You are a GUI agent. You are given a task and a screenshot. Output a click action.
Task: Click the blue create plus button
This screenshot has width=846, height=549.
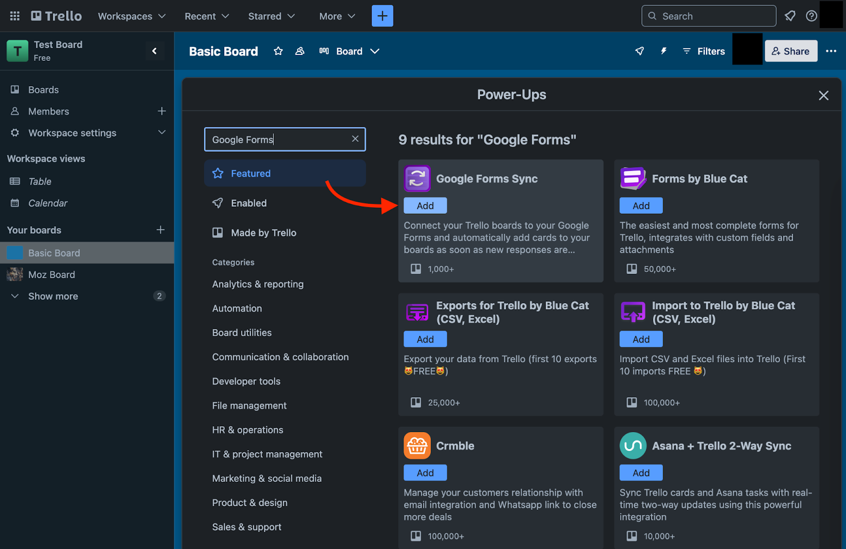point(382,16)
